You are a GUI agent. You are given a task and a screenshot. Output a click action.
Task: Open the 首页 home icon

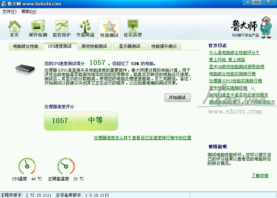(x=14, y=28)
